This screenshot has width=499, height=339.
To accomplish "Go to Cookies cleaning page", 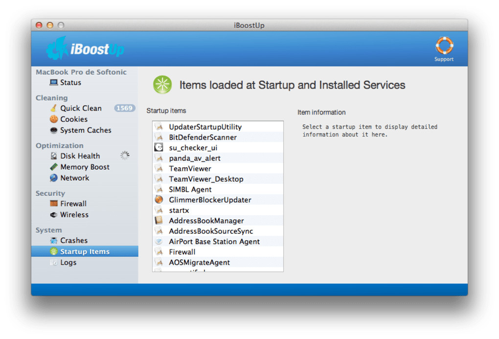I will pos(85,119).
